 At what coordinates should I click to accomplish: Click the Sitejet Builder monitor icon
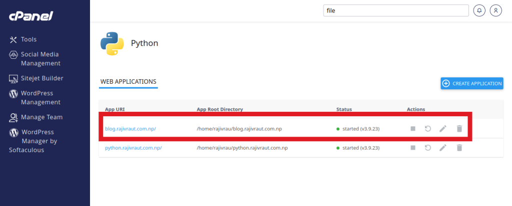[x=13, y=78]
